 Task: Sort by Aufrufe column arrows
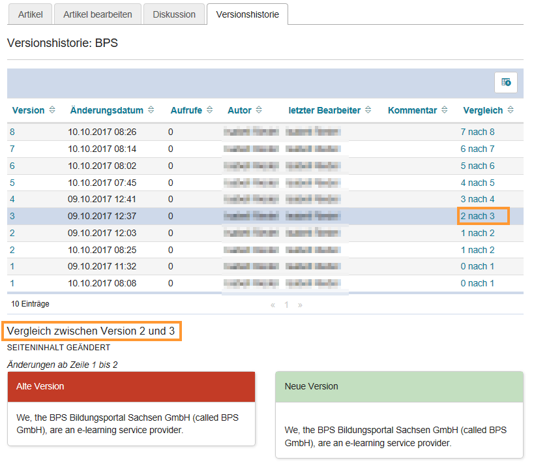(x=207, y=110)
